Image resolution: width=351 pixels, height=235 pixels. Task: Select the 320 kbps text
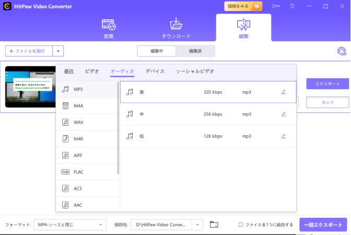pyautogui.click(x=213, y=92)
